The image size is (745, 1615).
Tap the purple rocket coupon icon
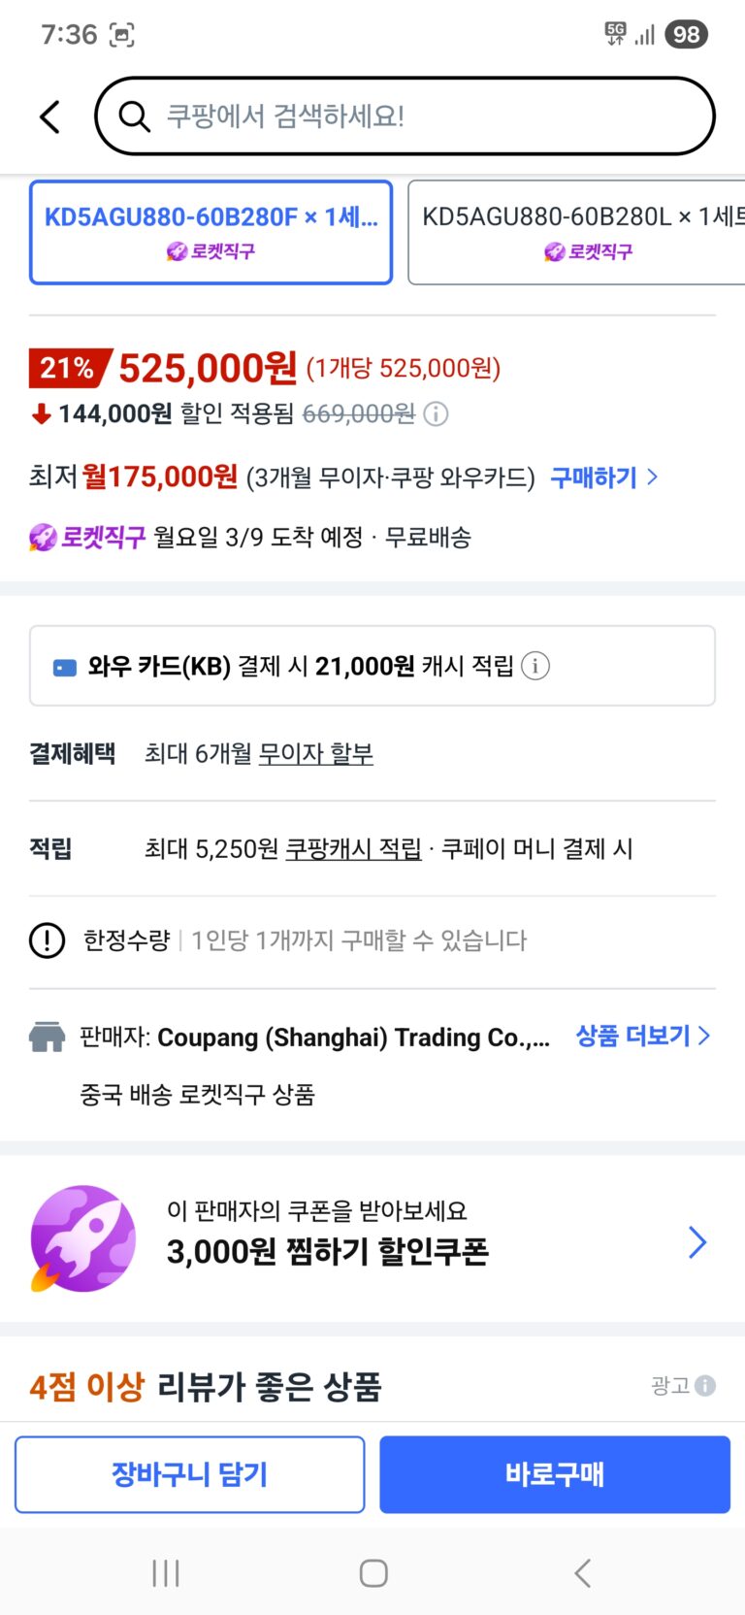click(82, 1238)
